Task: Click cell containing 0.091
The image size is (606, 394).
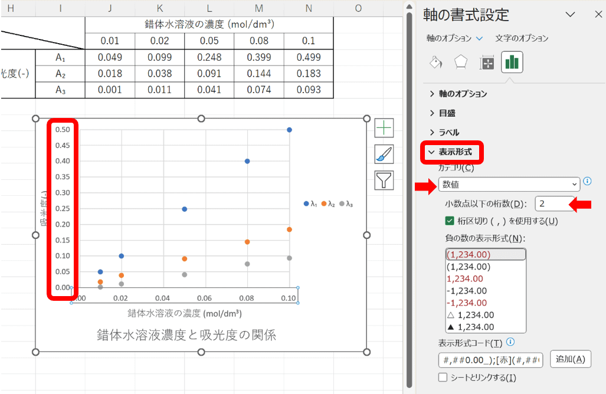Action: pos(209,73)
